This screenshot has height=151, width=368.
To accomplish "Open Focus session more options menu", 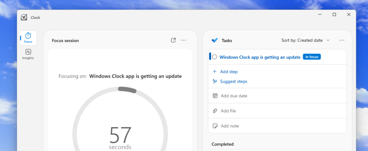I will (183, 40).
